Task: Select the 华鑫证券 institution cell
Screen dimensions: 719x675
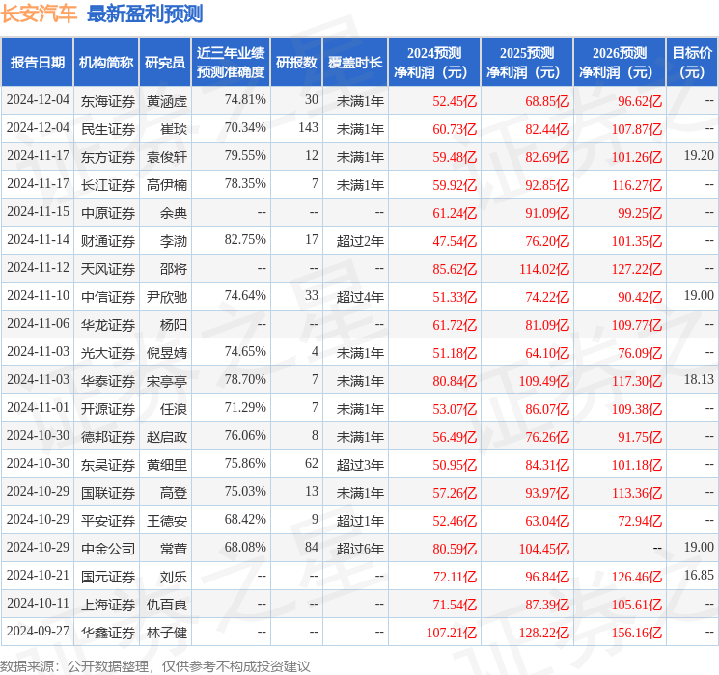Action: [108, 633]
